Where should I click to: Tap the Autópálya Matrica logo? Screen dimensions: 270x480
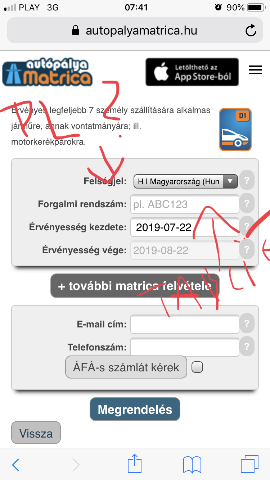point(47,73)
